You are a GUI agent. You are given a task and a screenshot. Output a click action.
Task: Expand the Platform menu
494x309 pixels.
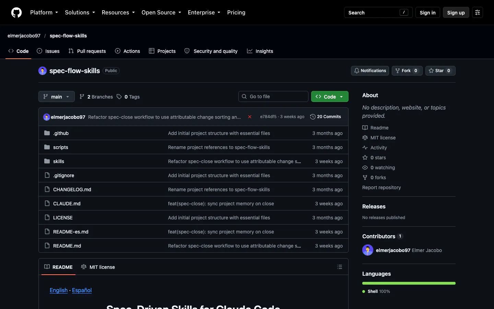(44, 12)
